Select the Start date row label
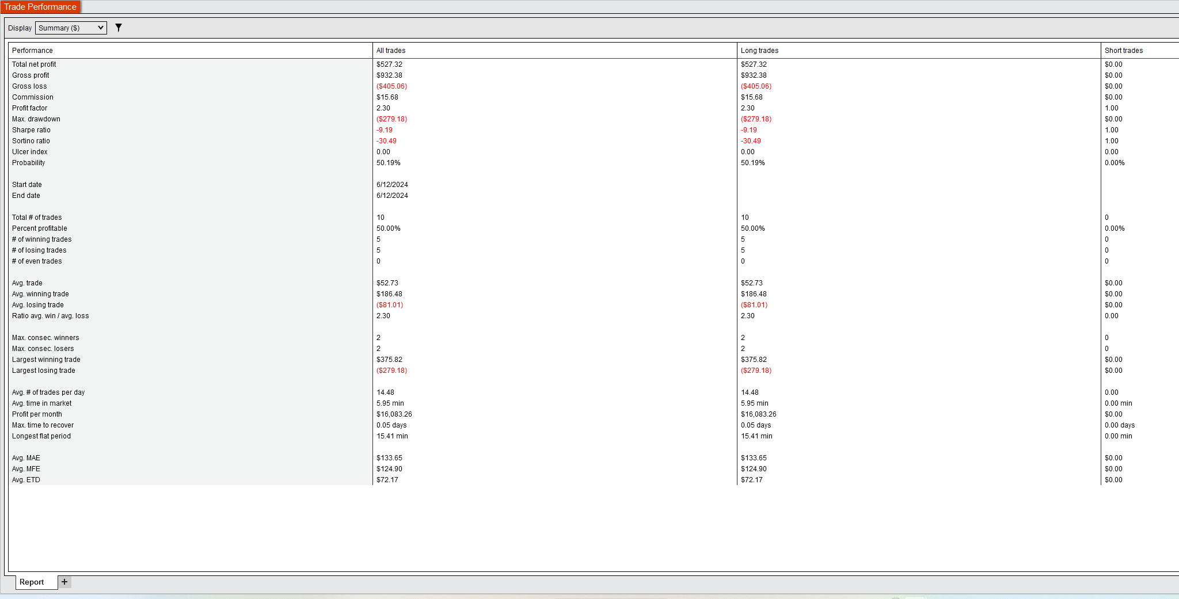The height and width of the screenshot is (599, 1179). pos(27,185)
